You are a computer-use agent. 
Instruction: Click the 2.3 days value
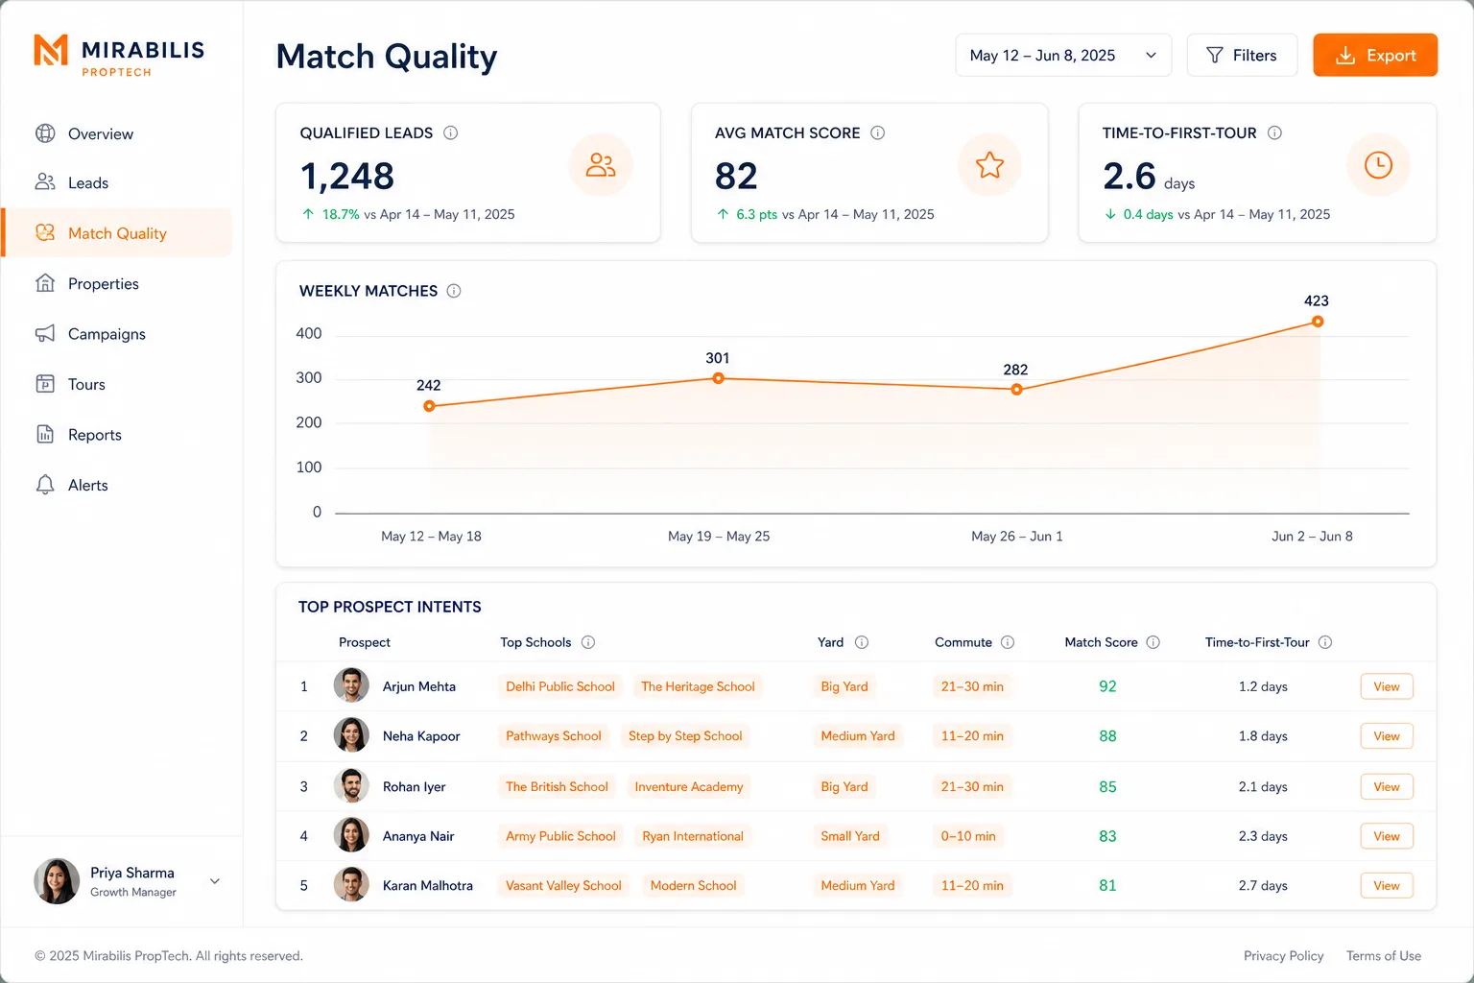[x=1263, y=836]
